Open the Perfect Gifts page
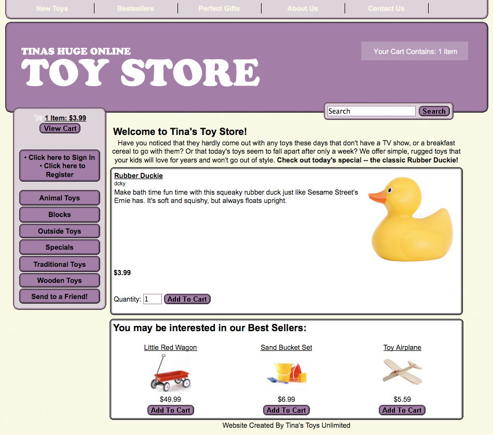 [x=219, y=8]
